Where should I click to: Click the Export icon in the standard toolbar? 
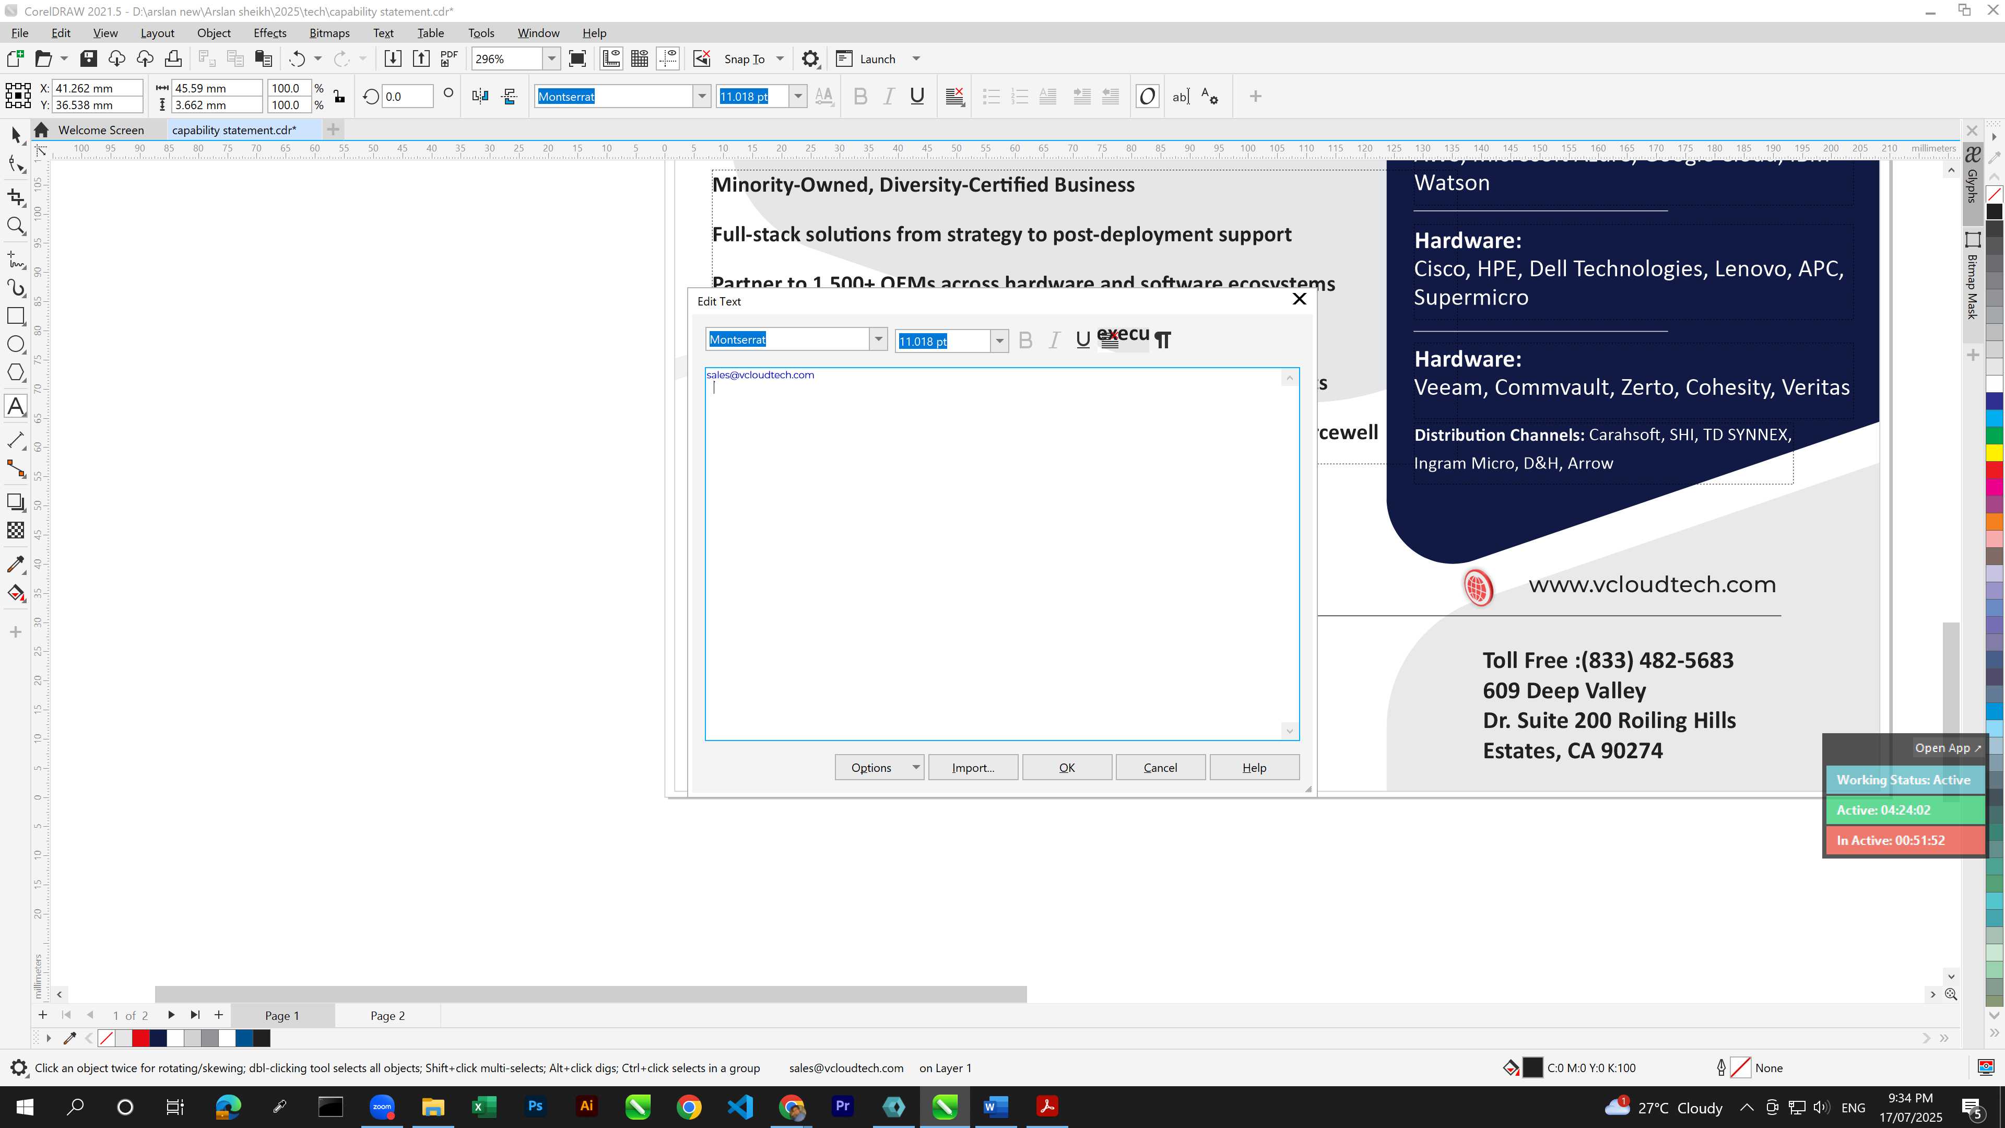click(x=421, y=58)
